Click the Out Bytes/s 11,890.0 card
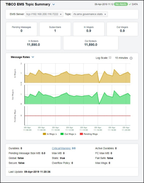Screen dimensions: 144x183 point(91,43)
